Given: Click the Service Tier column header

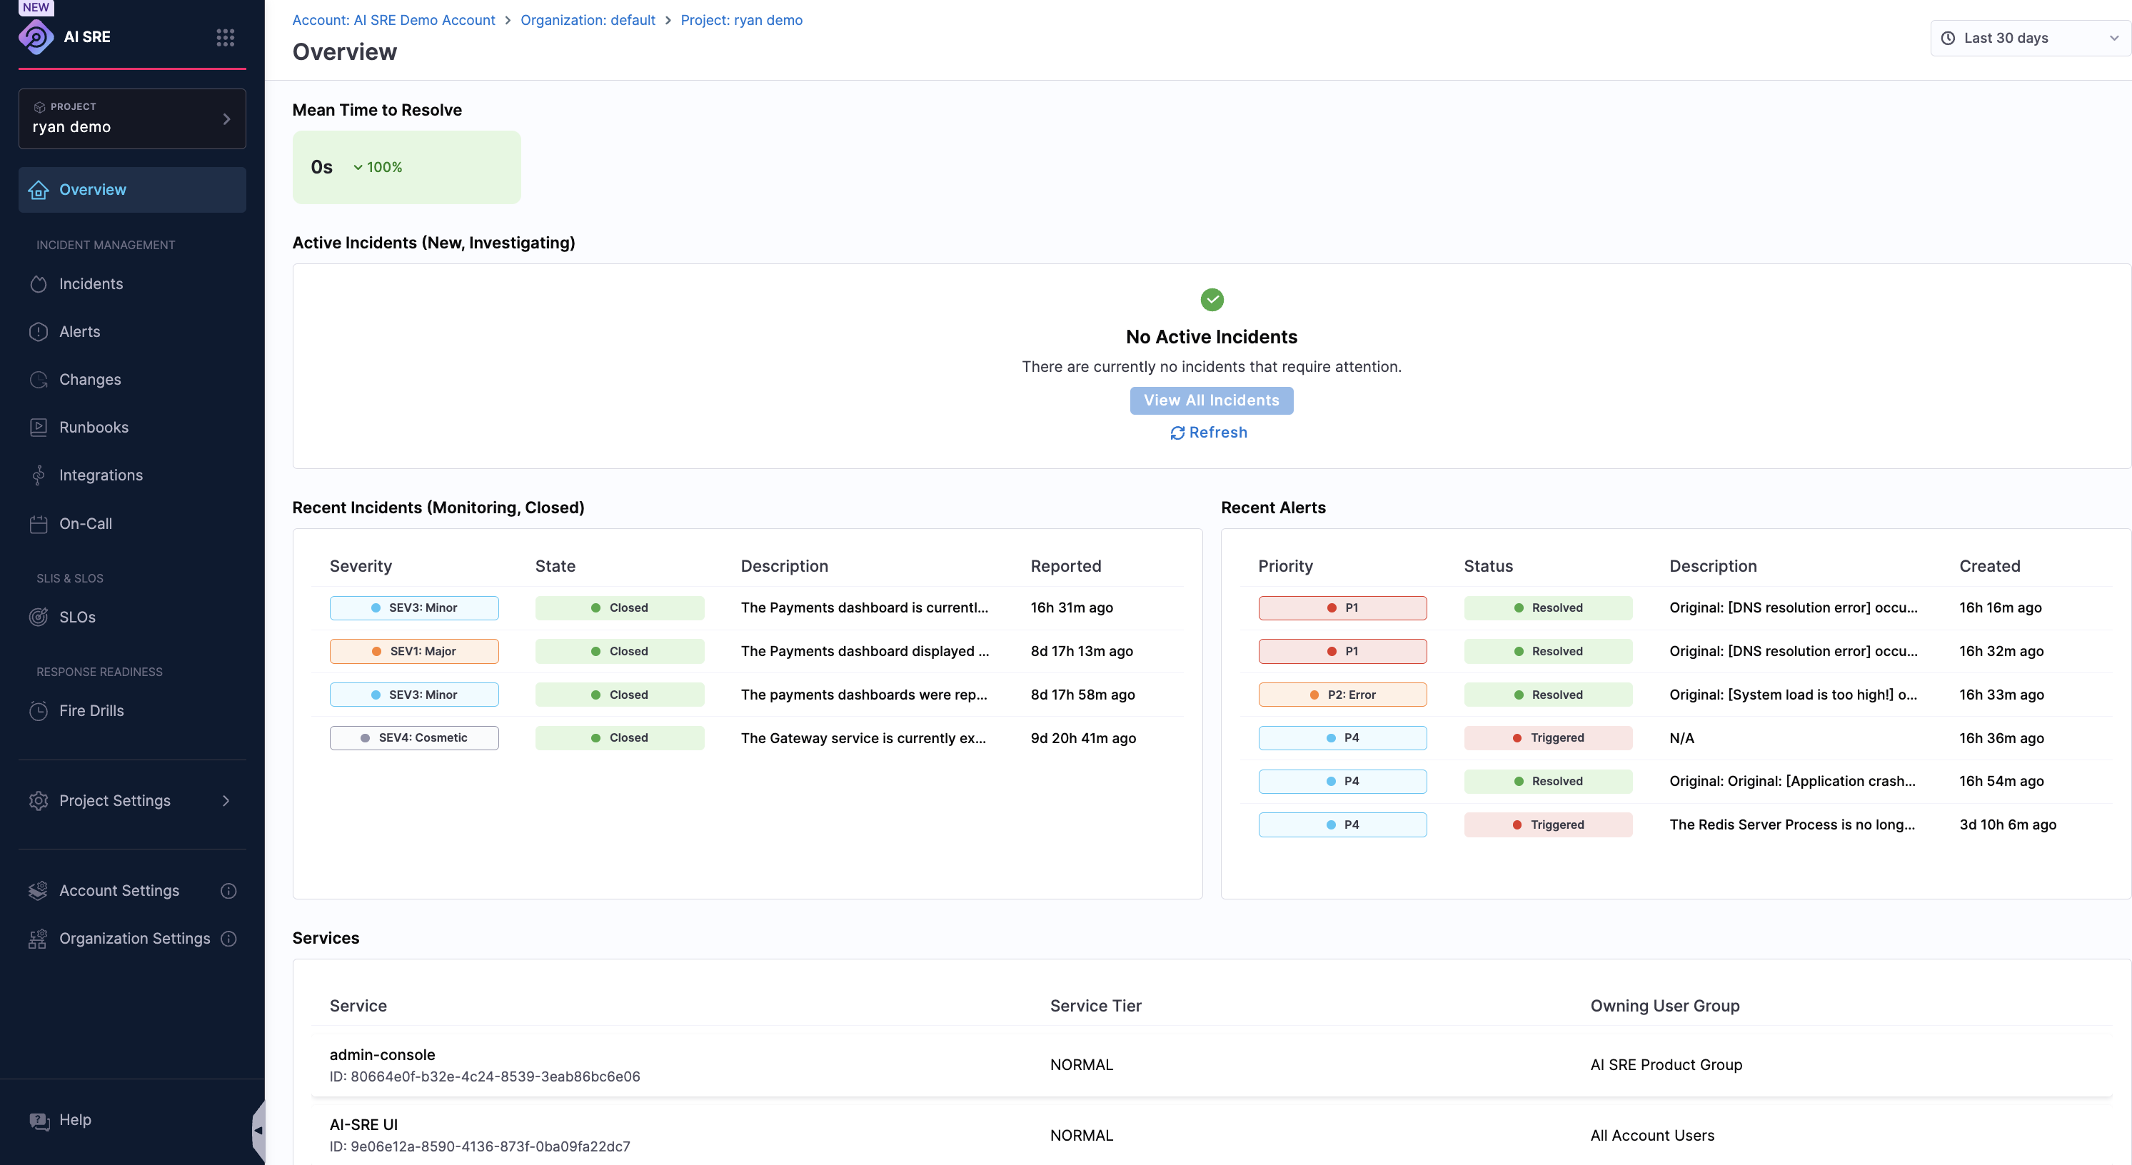Looking at the screenshot, I should tap(1096, 1006).
